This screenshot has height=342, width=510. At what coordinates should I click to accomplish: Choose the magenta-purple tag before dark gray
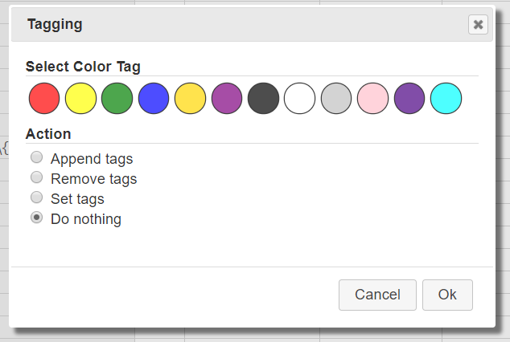[x=227, y=98]
